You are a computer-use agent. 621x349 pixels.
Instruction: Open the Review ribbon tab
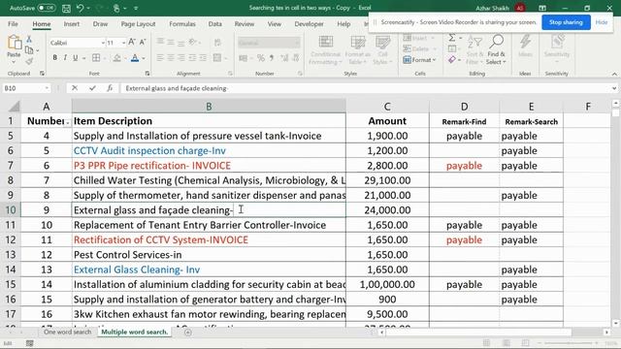point(245,24)
